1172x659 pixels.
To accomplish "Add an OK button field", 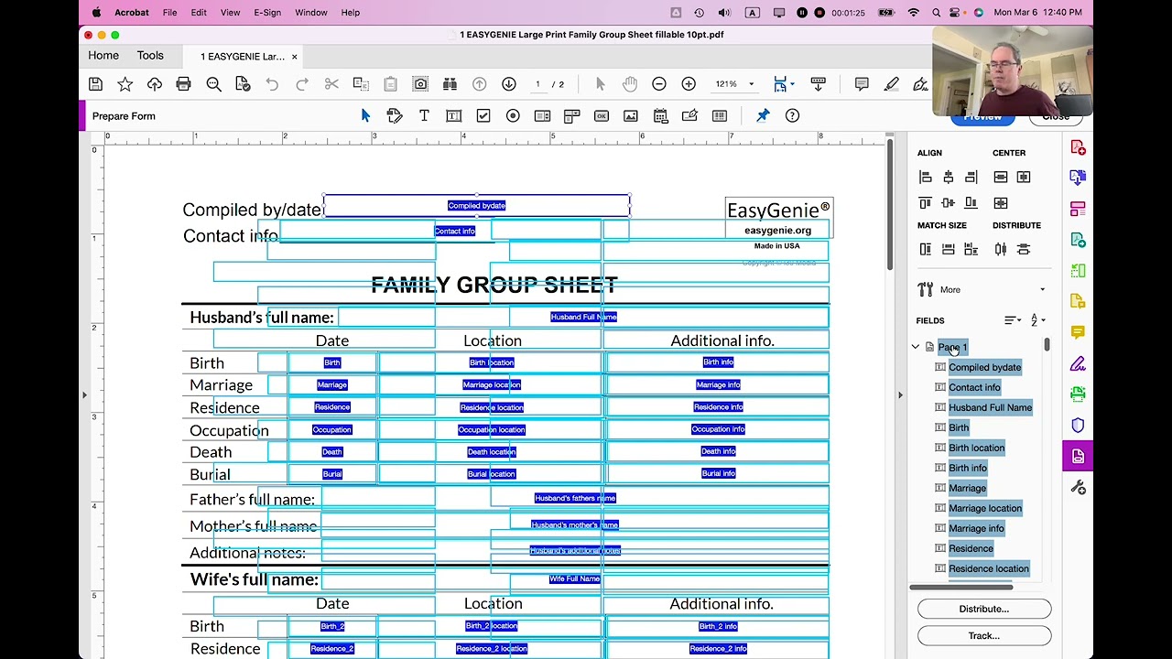I will tap(602, 115).
